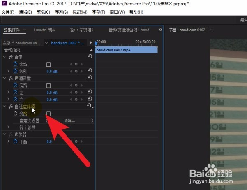Go to previous keyframe of 级别
247x190 pixels.
click(71, 71)
